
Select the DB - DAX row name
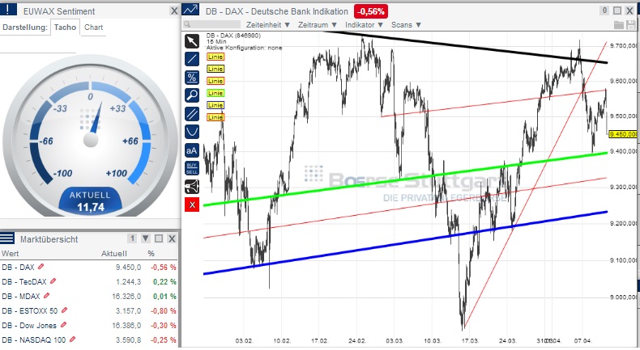18,268
